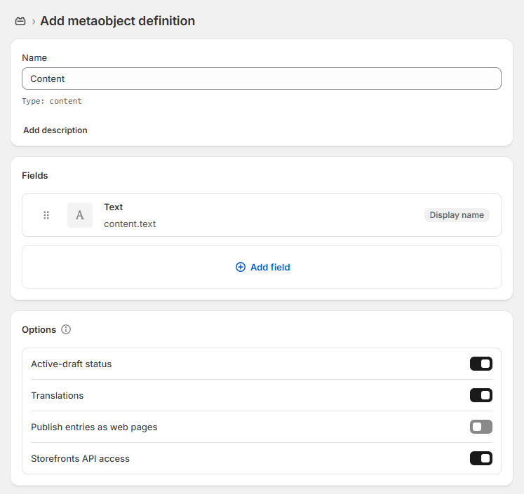Focus the Name input containing 'Content'
This screenshot has width=524, height=494.
(x=261, y=78)
